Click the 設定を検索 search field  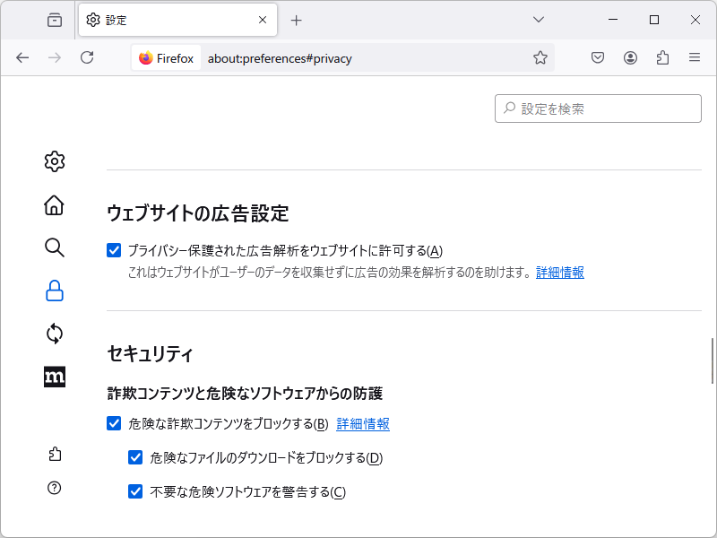click(598, 108)
